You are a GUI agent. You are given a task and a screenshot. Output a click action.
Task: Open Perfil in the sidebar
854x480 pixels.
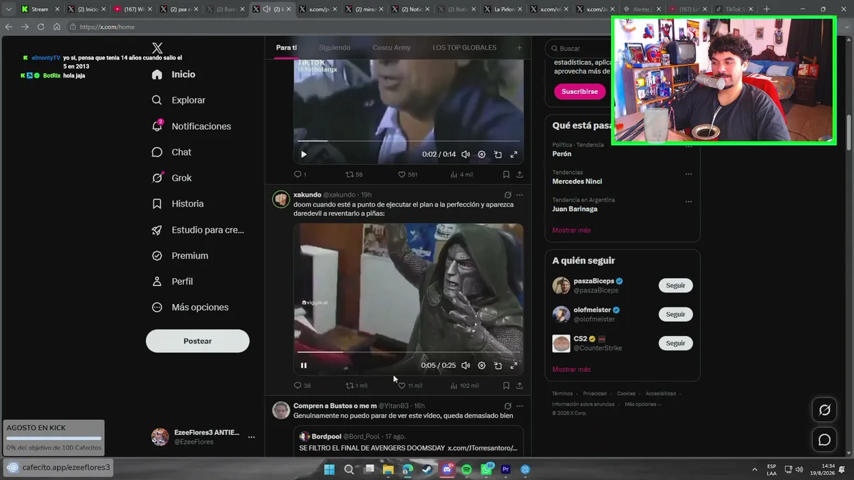pos(172,281)
